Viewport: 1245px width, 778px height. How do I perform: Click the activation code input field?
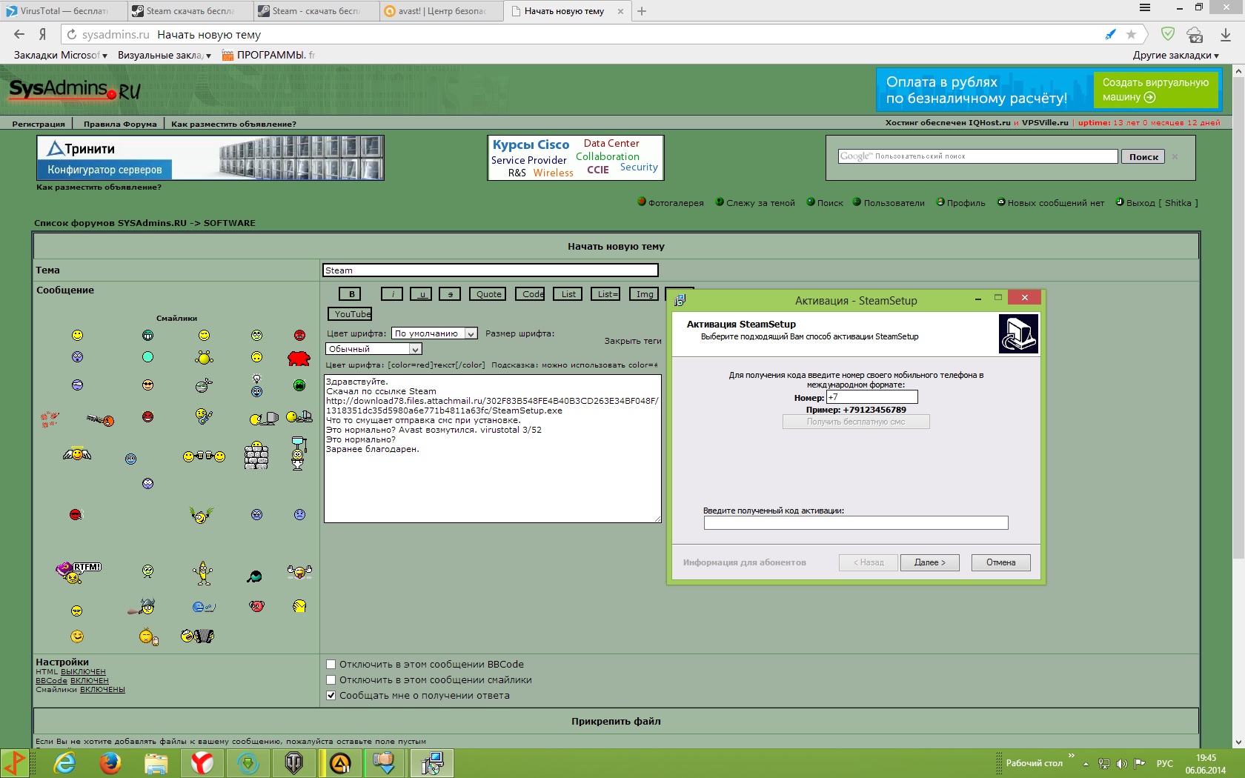[x=856, y=523]
